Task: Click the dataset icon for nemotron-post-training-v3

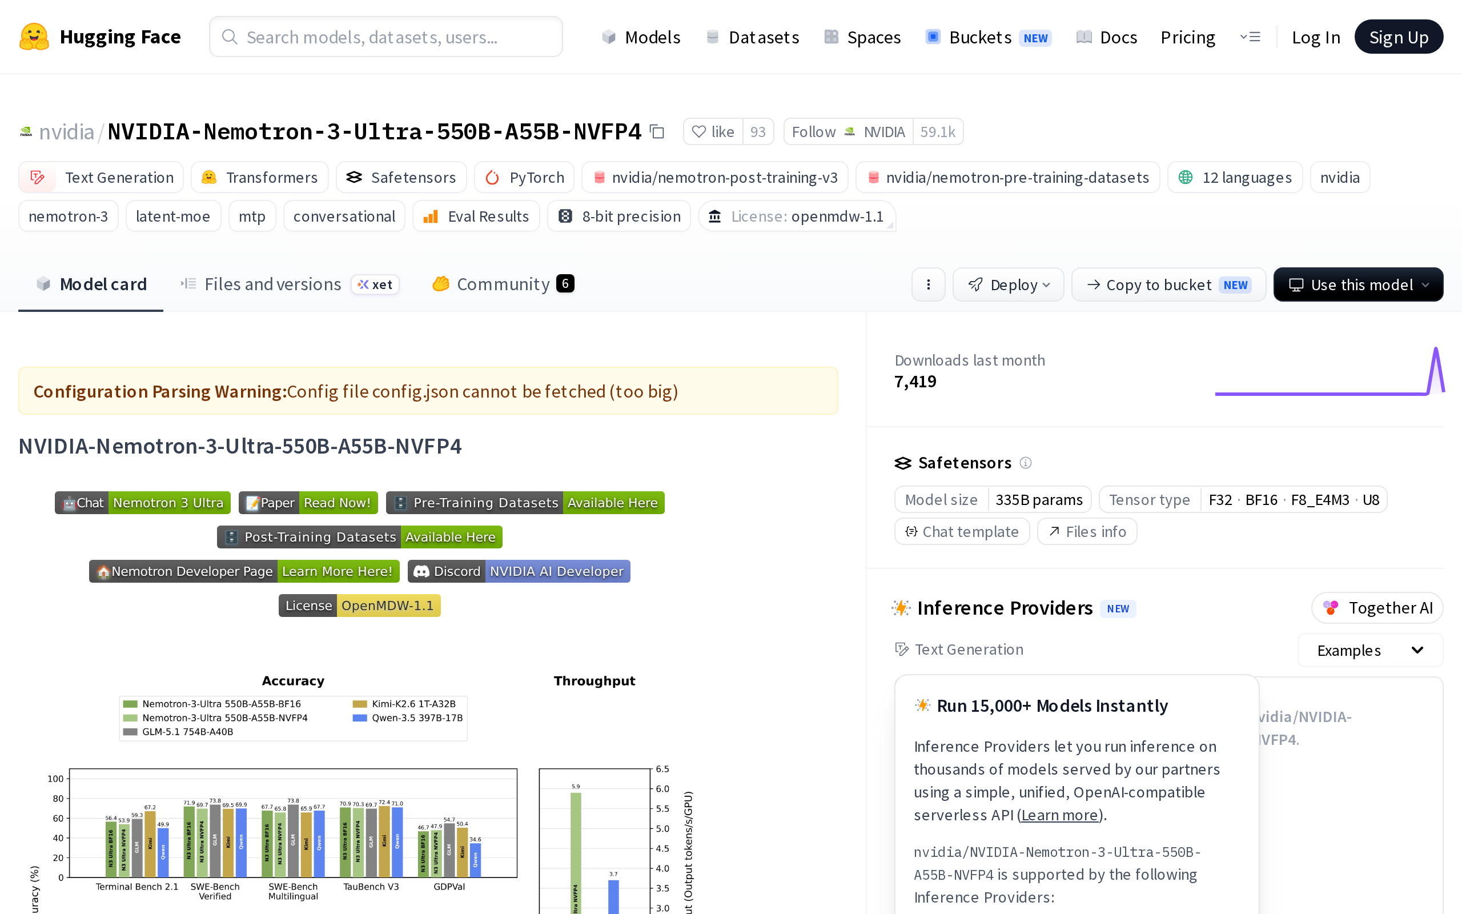Action: (x=599, y=178)
